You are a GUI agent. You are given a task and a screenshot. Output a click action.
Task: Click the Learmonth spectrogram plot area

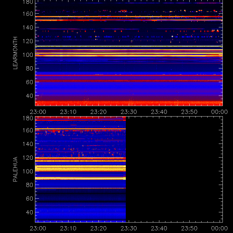click(129, 53)
